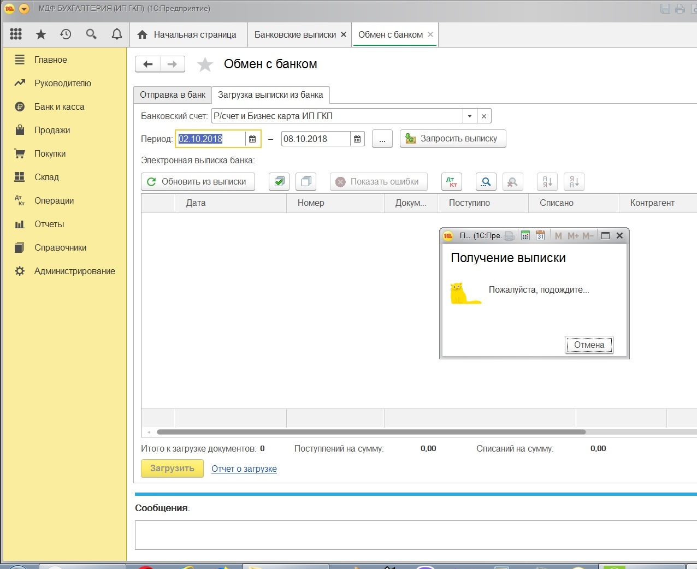The width and height of the screenshot is (697, 569).
Task: Open the Отчет о загрузке link
Action: (x=244, y=469)
